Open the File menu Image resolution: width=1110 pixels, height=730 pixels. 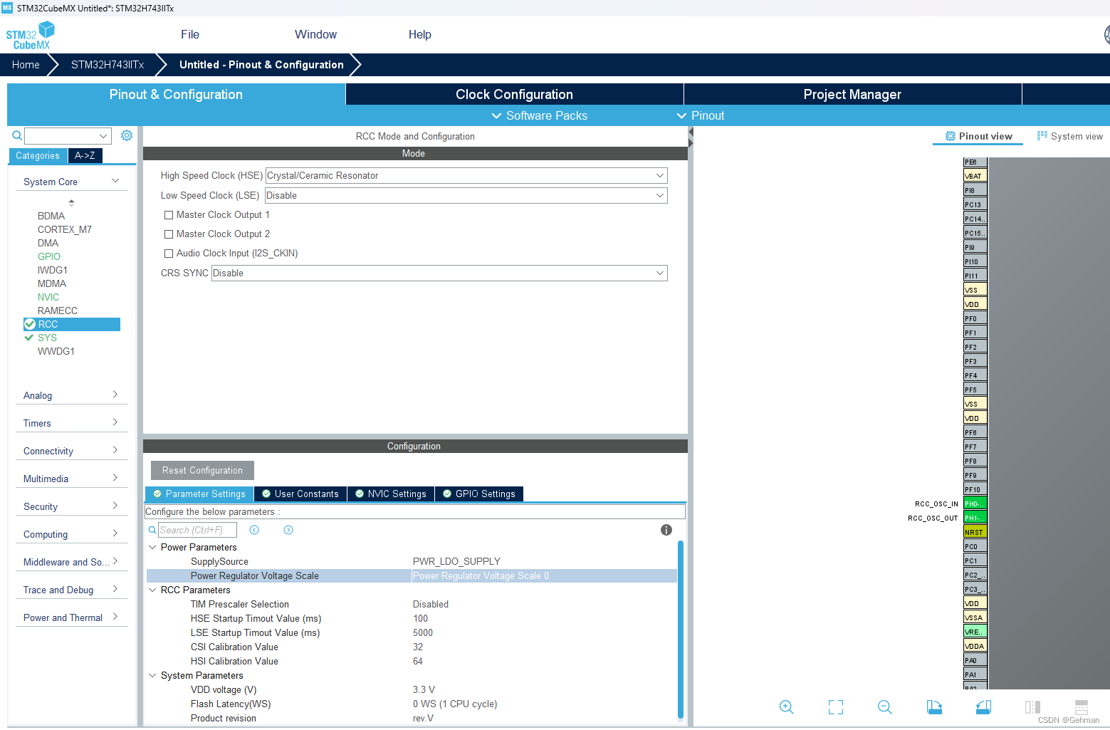tap(190, 34)
